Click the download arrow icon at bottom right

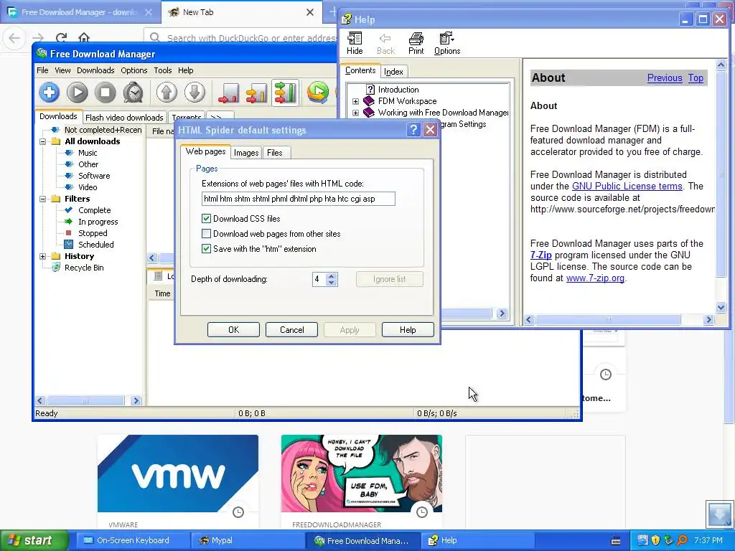point(719,514)
